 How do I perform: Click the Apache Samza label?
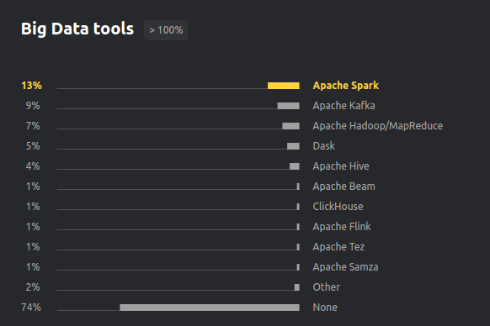tap(345, 267)
